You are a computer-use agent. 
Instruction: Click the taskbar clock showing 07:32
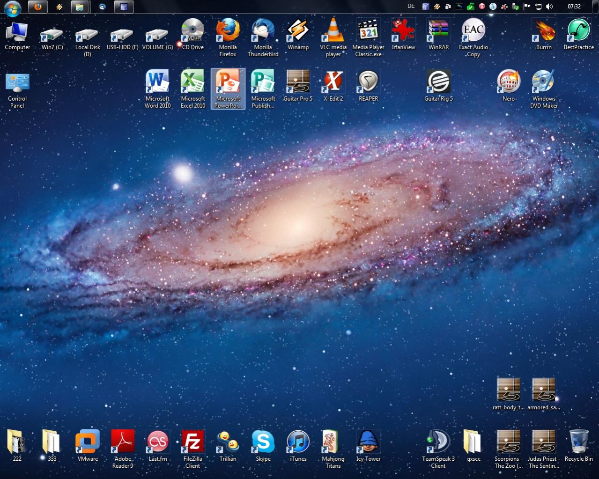tap(574, 7)
